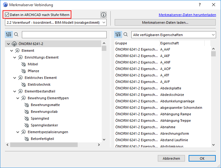
Task: Click the ÖNORM 6241-2 tree icon
Action: pyautogui.click(x=14, y=44)
